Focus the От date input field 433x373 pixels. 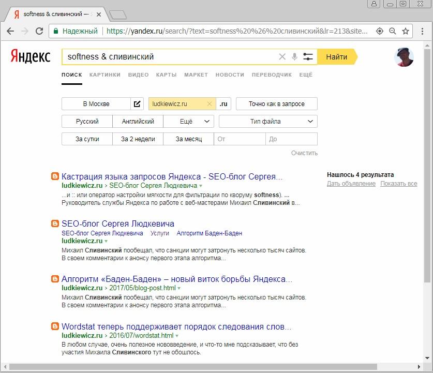coord(240,139)
